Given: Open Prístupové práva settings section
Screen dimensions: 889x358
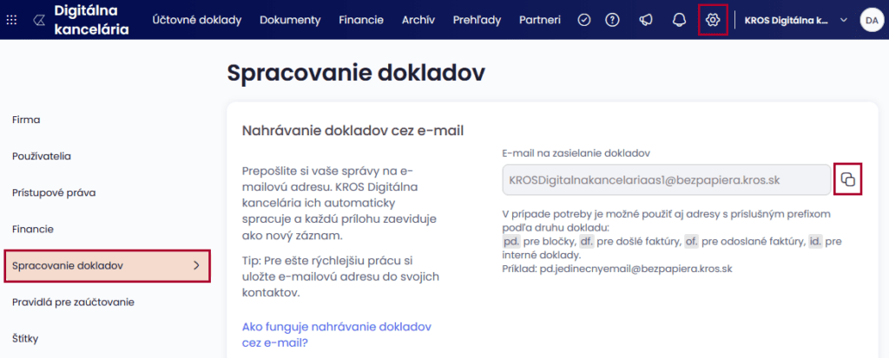Looking at the screenshot, I should click(x=54, y=192).
